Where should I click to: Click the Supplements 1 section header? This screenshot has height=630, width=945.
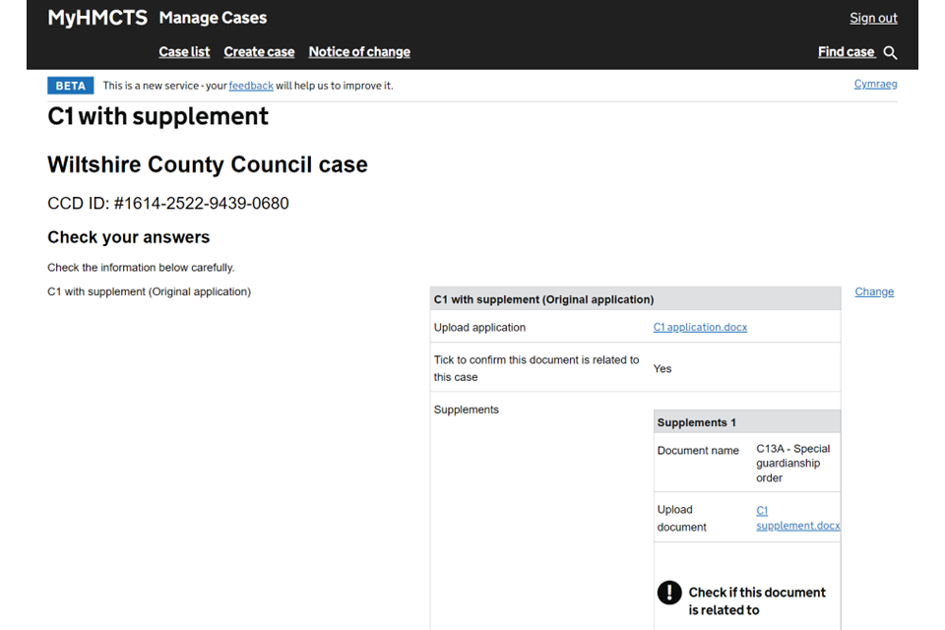pos(697,422)
